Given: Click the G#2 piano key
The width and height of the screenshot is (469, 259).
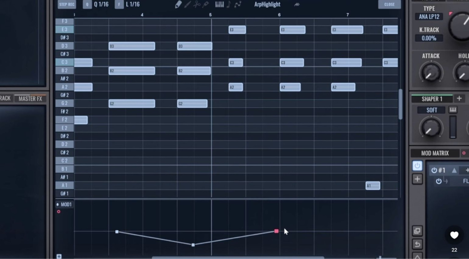Looking at the screenshot, I should pyautogui.click(x=65, y=95).
